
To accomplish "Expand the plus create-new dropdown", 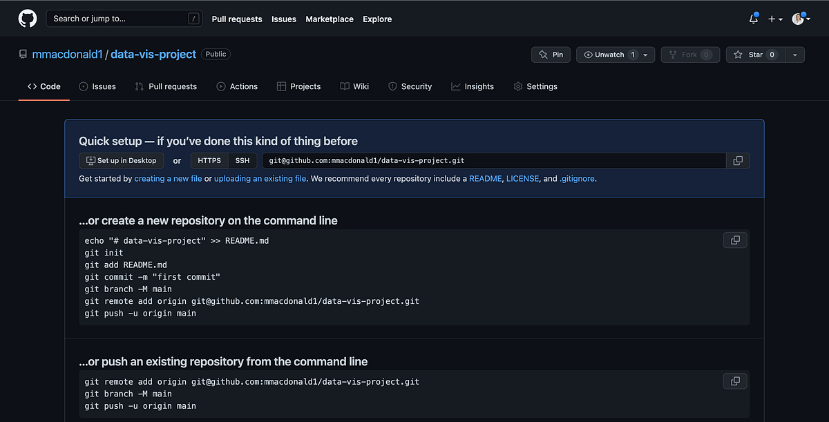I will [775, 19].
